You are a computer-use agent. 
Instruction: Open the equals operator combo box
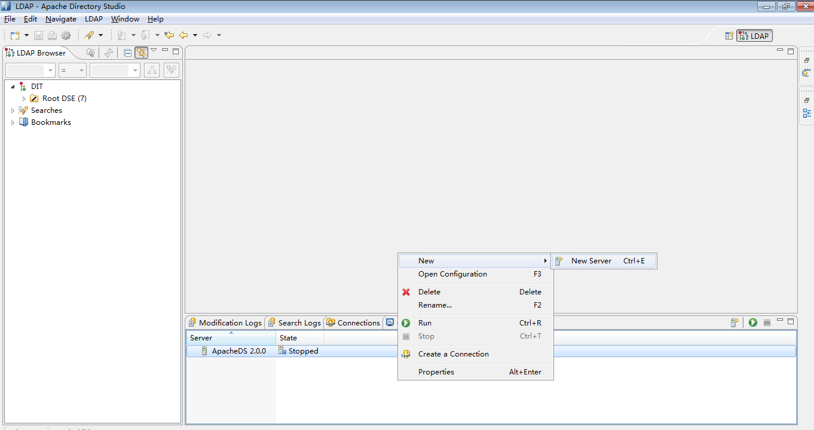(x=72, y=70)
